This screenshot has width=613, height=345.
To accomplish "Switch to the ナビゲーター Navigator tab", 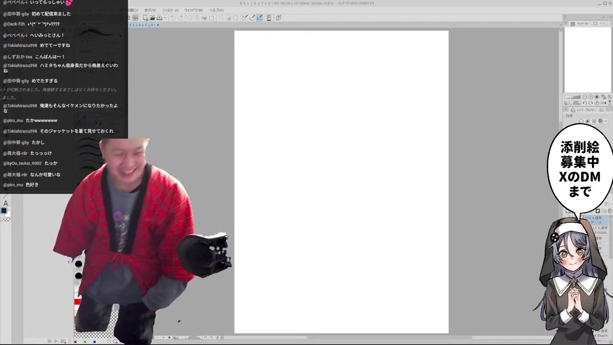I will coord(580,23).
